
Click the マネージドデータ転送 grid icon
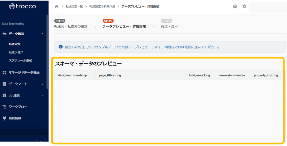pyautogui.click(x=4, y=73)
